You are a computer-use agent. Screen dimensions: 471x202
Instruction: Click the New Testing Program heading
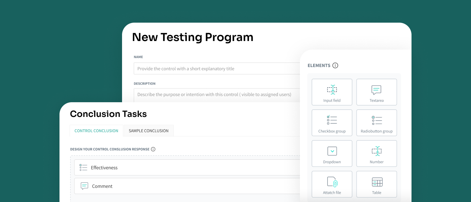(193, 37)
